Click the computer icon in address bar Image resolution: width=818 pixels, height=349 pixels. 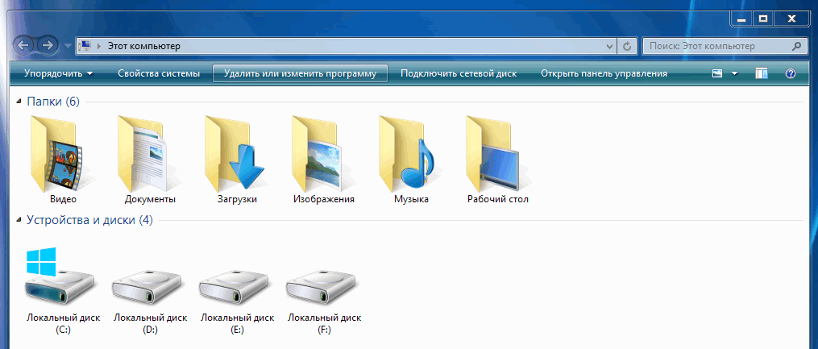pyautogui.click(x=85, y=46)
